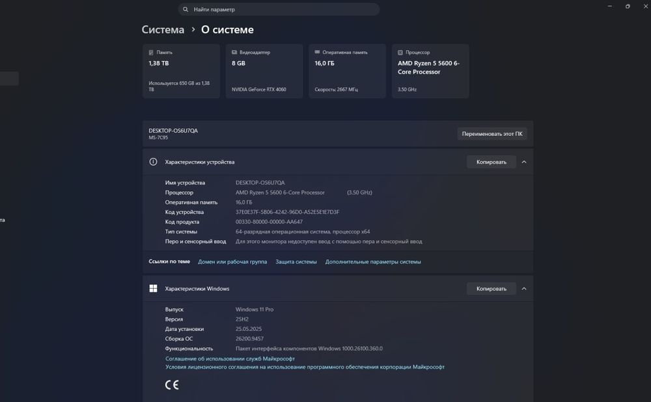
Task: Click the 'Используется 650 GB' usage text
Action: 179,86
